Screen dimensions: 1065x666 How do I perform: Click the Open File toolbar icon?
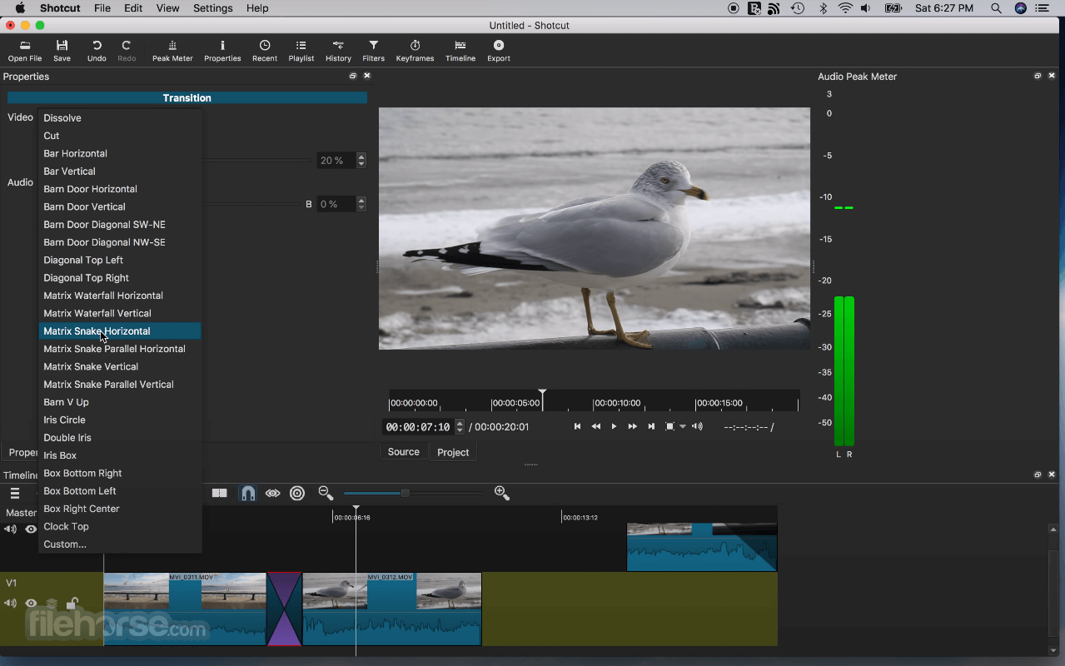(x=24, y=51)
